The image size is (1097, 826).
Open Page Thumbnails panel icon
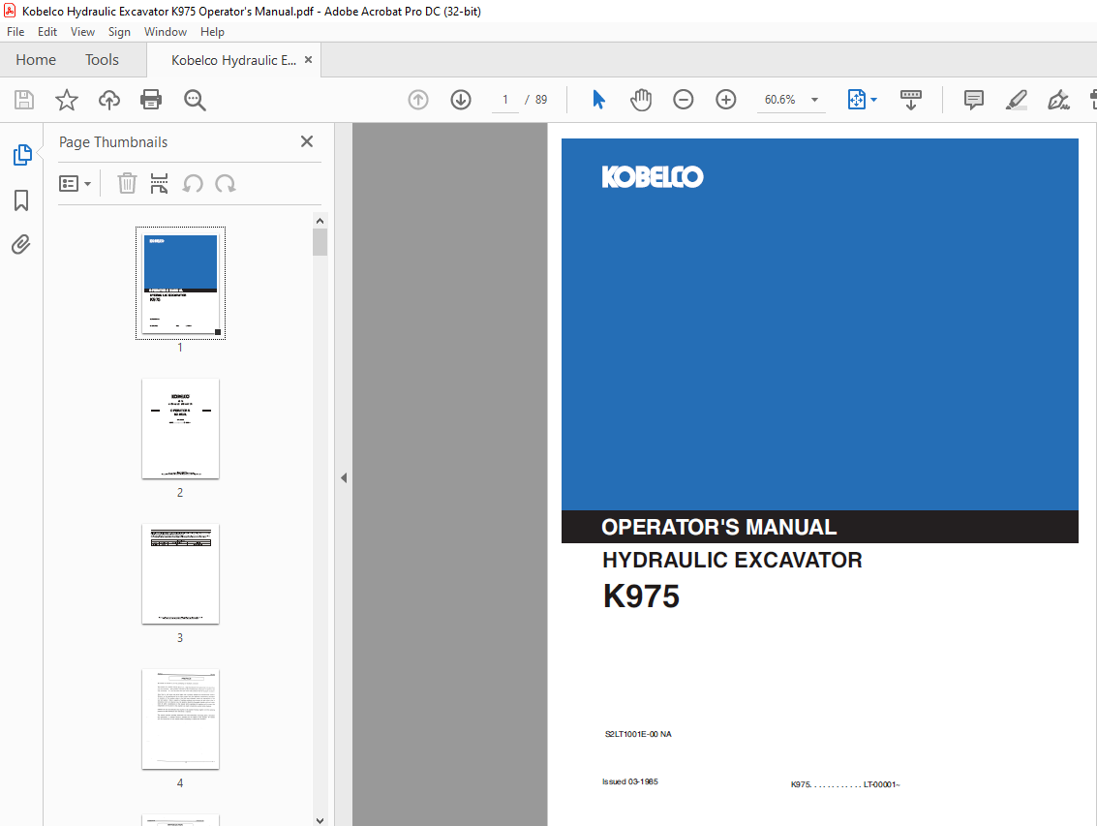point(21,155)
